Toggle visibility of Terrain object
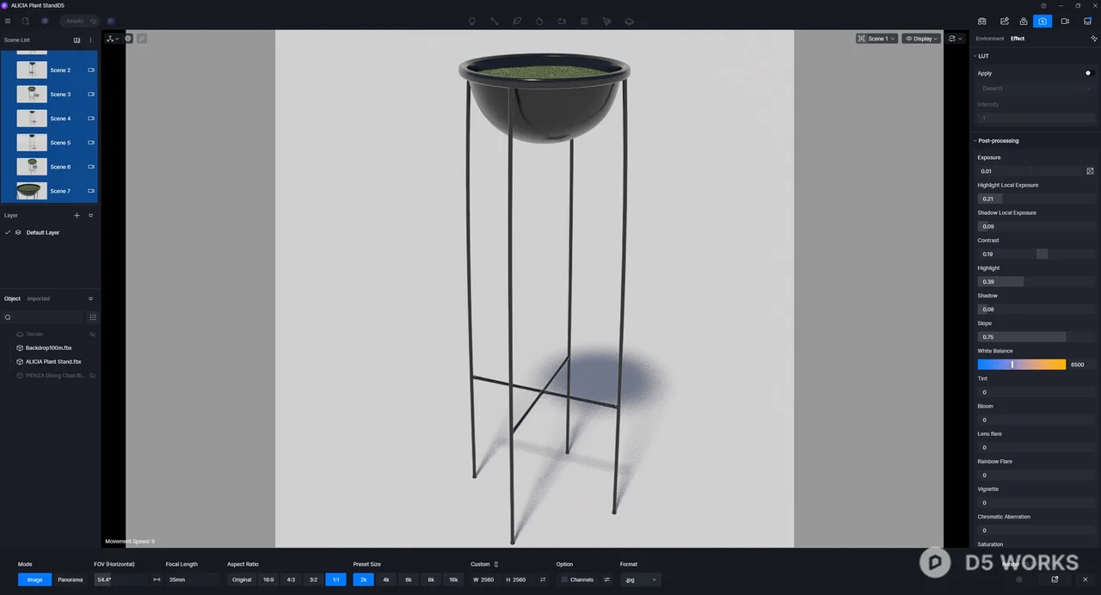This screenshot has height=595, width=1101. (92, 334)
